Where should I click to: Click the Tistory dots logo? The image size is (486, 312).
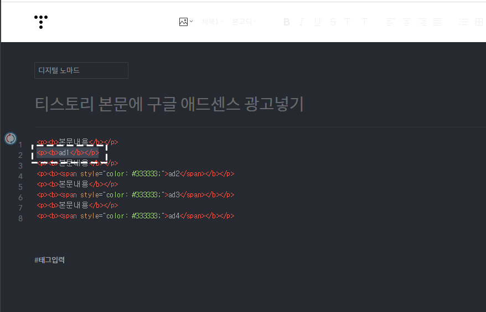tap(41, 22)
